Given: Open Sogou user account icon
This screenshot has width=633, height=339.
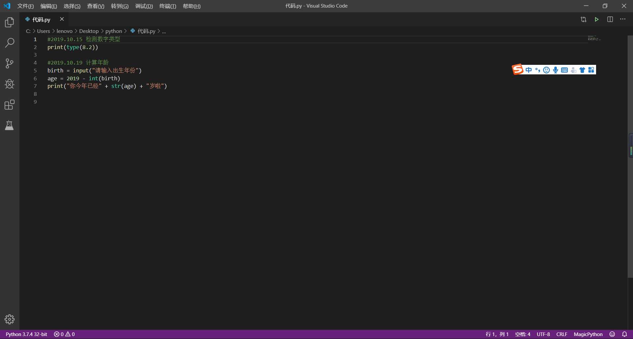Looking at the screenshot, I should (x=574, y=70).
